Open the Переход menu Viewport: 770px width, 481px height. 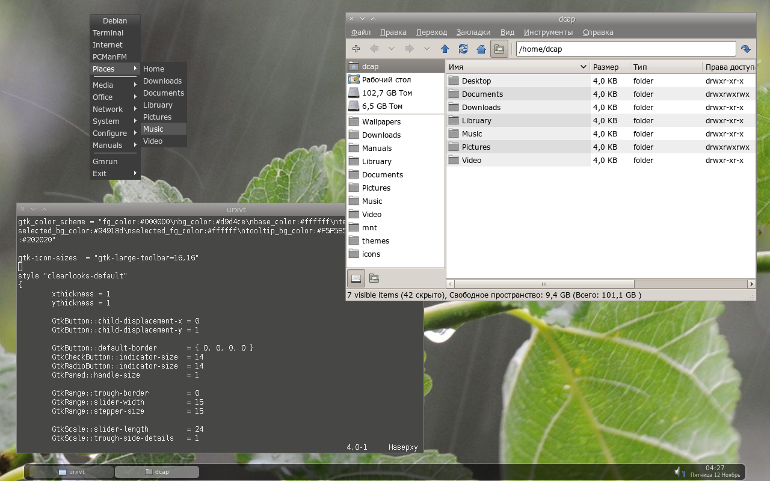tap(431, 32)
